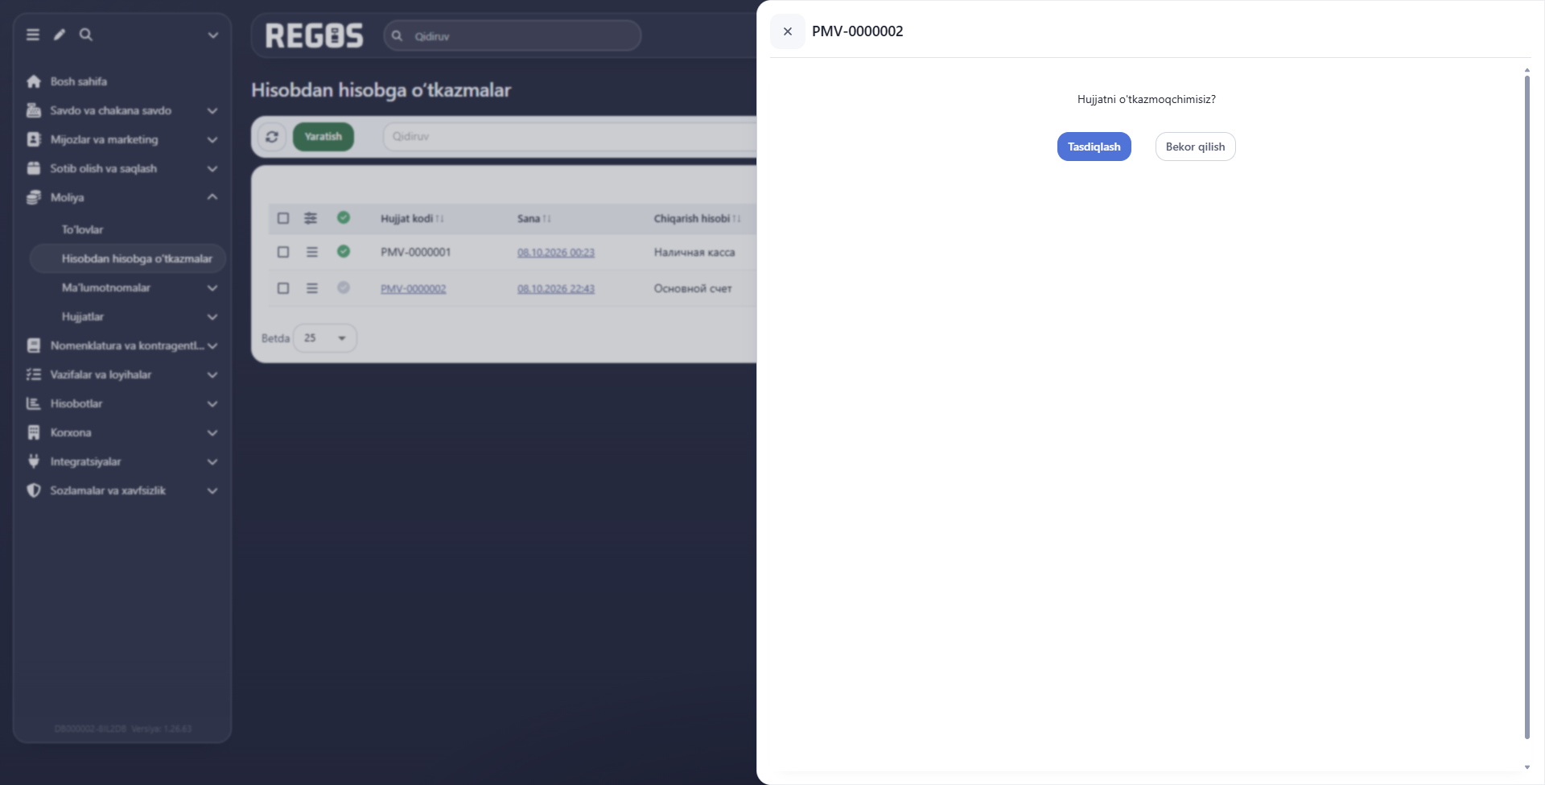The image size is (1545, 785).
Task: Open the Betda 25 rows-per-page dropdown
Action: point(325,338)
